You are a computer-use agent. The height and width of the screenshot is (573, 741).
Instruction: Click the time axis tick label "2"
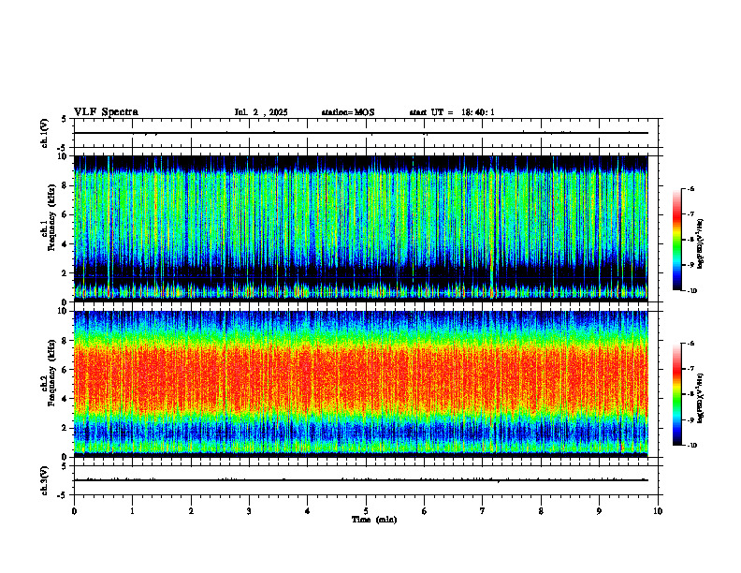coord(191,511)
